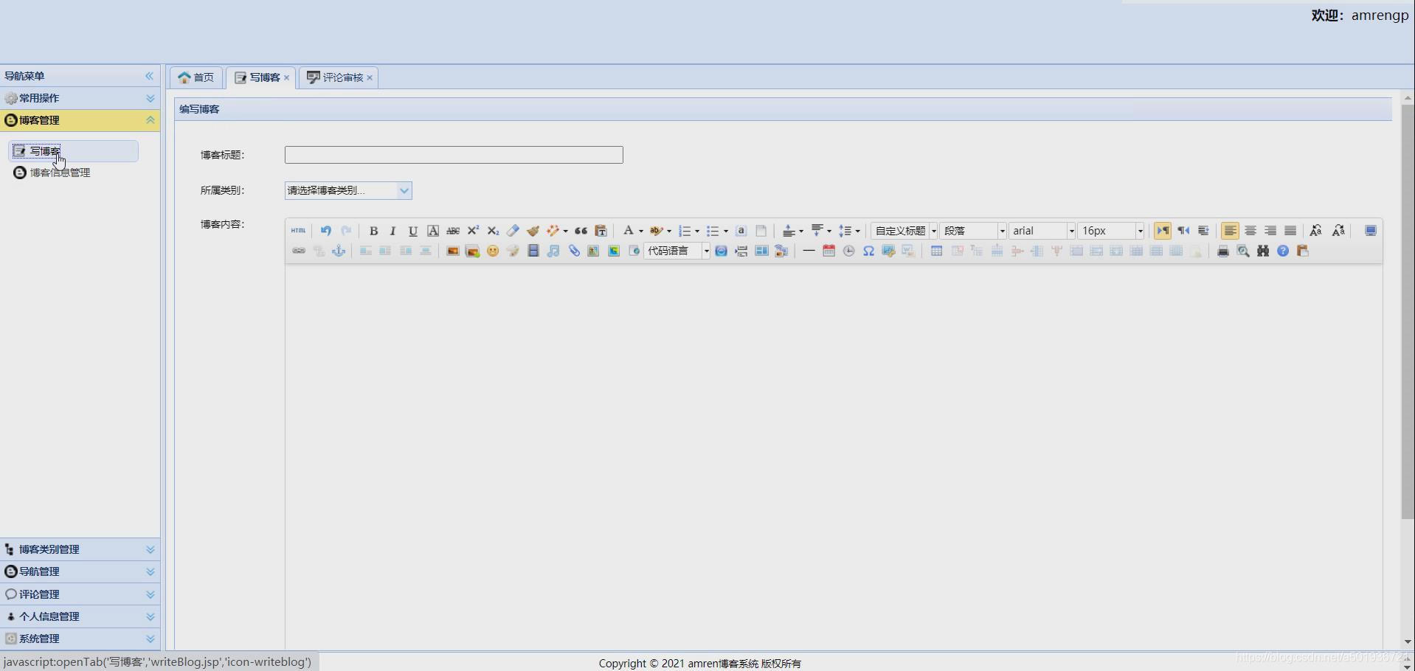Image resolution: width=1415 pixels, height=671 pixels.
Task: Insert anchor with the anchor icon
Action: [x=339, y=251]
